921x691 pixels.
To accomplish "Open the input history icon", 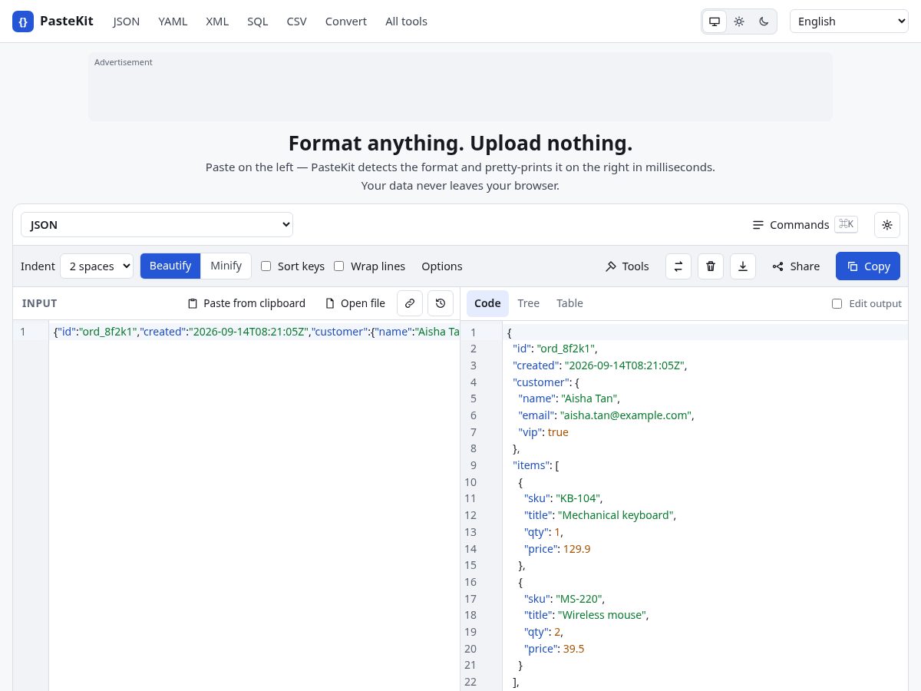I will pos(441,303).
